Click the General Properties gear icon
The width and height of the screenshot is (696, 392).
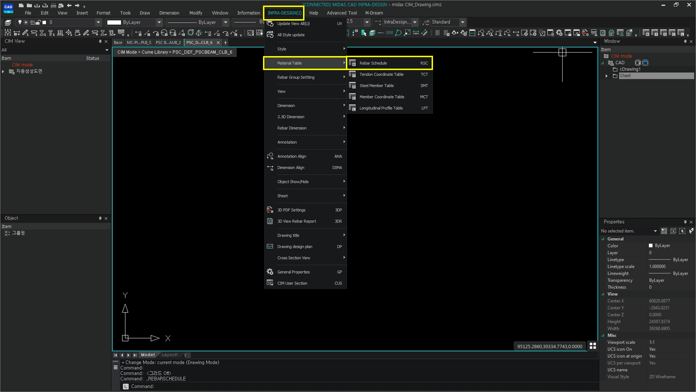[x=270, y=272]
